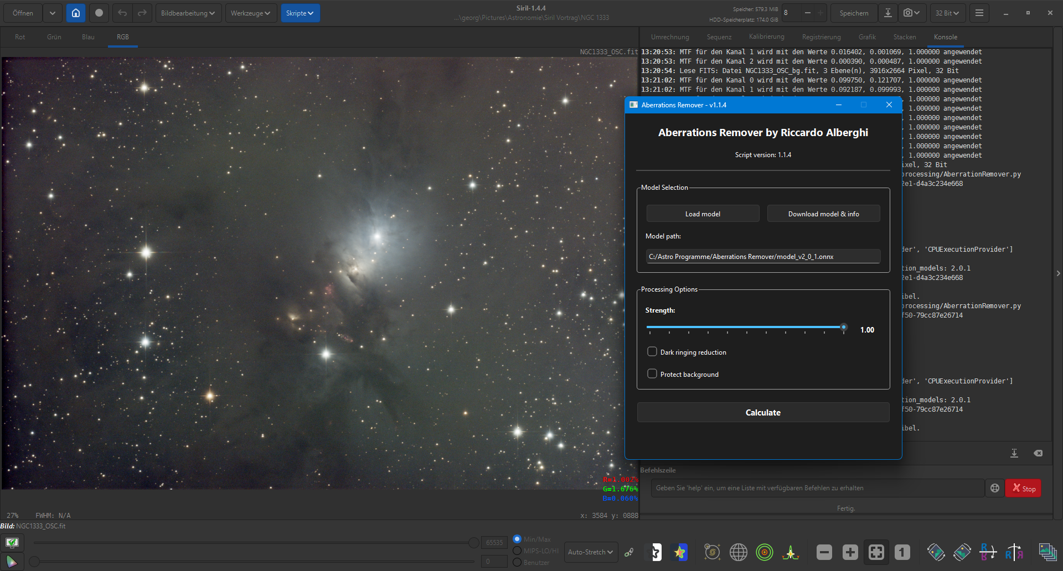The image size is (1063, 571).
Task: Redo the operation with the redo arrow
Action: [142, 13]
